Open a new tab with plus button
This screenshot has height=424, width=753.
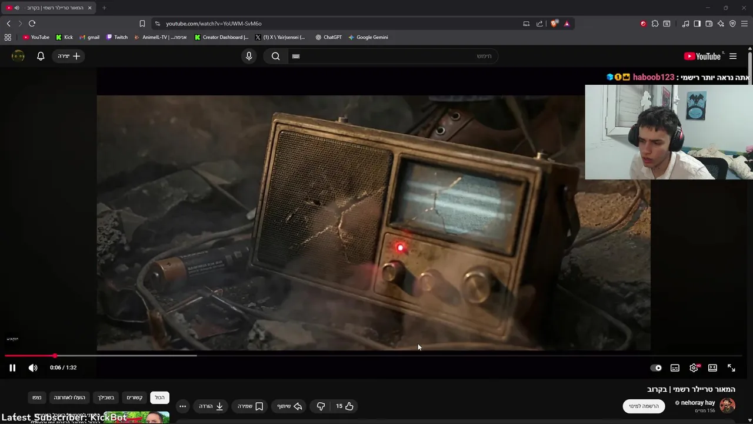click(104, 8)
